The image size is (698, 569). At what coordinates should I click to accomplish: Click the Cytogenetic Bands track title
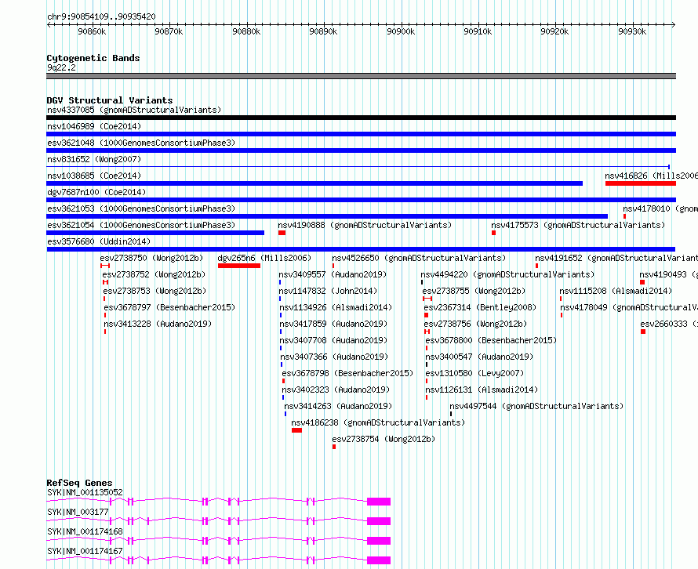click(x=93, y=58)
